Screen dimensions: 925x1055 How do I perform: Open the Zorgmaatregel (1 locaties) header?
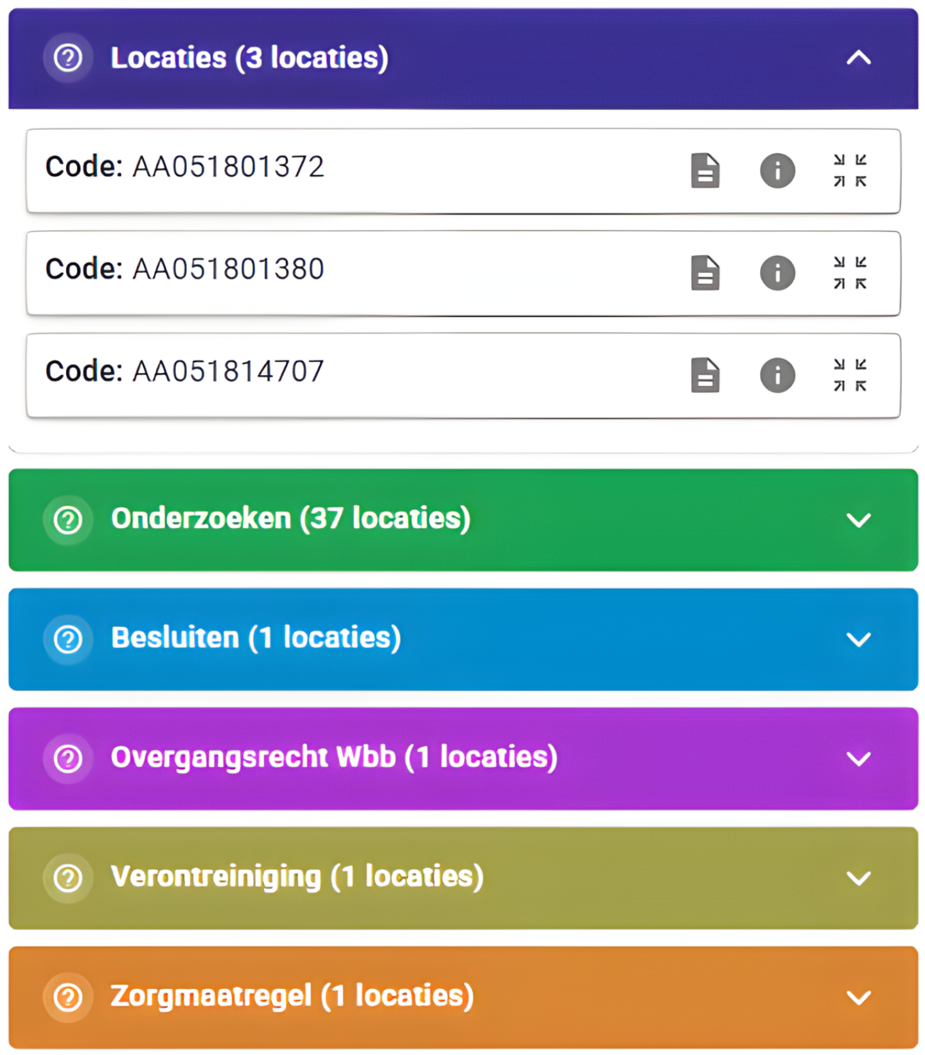292,996
